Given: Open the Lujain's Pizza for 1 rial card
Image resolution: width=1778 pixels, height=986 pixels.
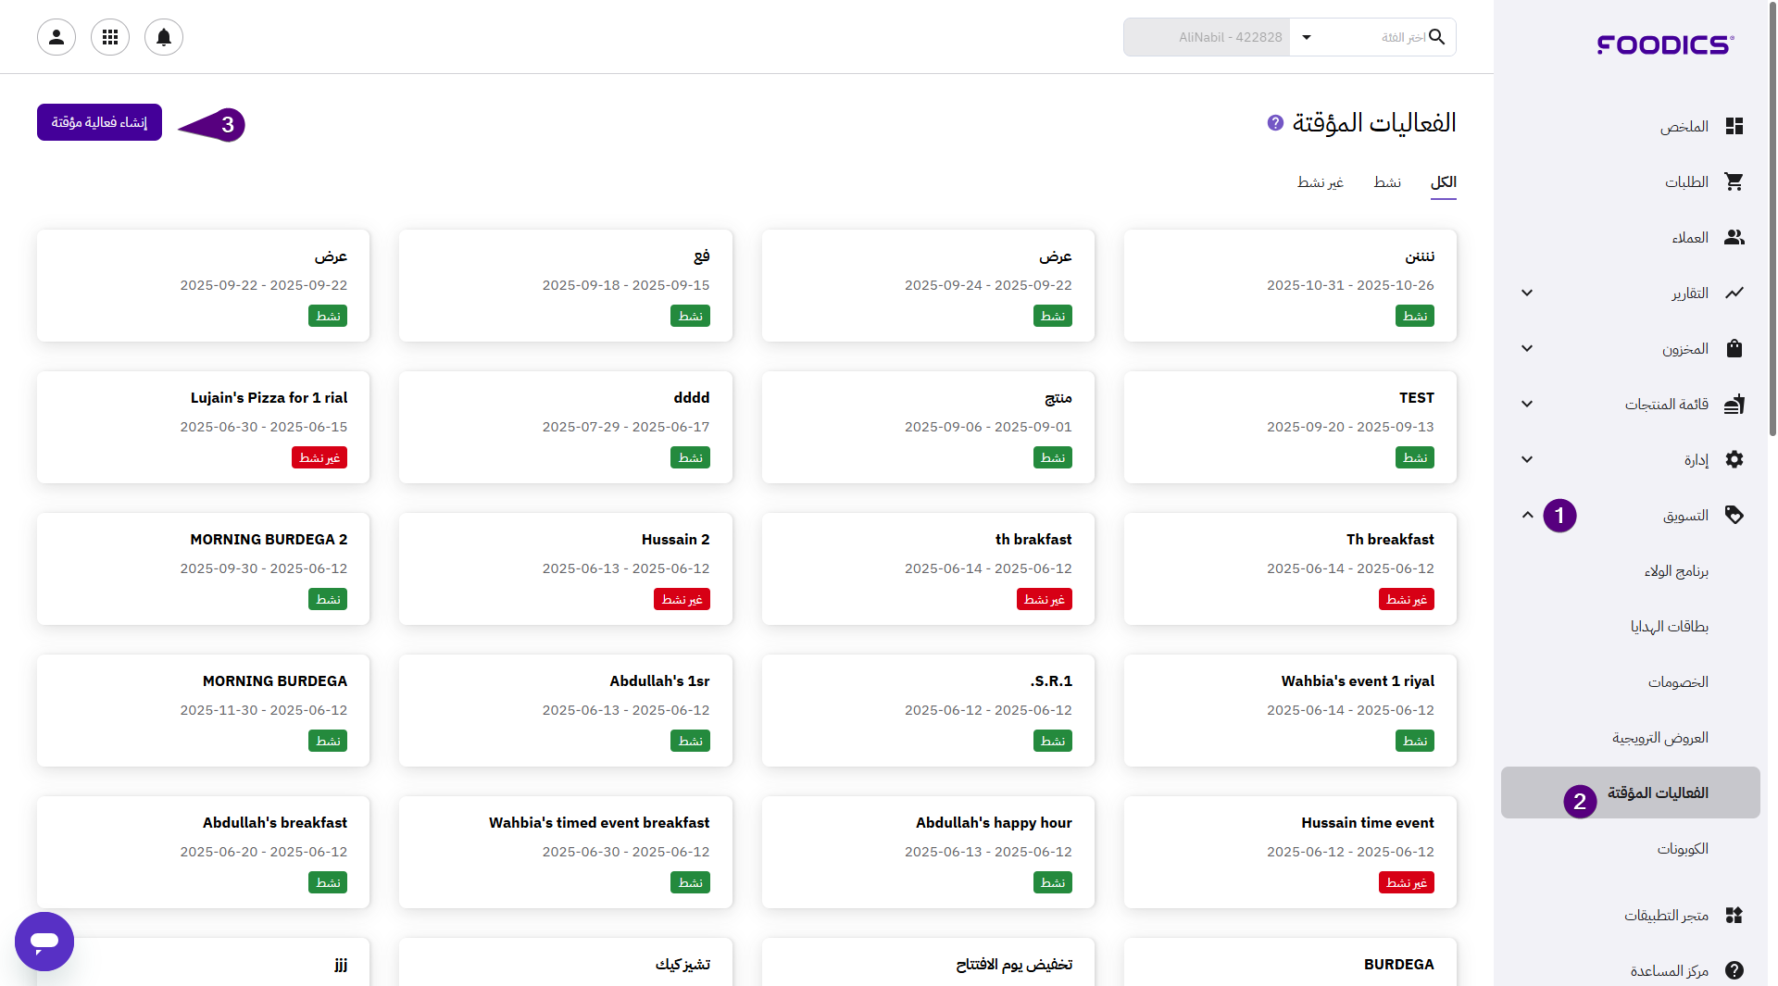Looking at the screenshot, I should pos(203,427).
